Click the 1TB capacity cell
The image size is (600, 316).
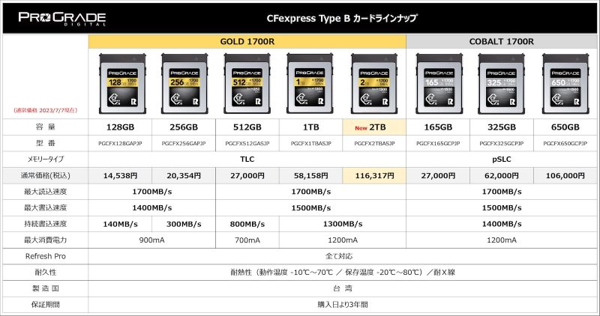pyautogui.click(x=310, y=127)
